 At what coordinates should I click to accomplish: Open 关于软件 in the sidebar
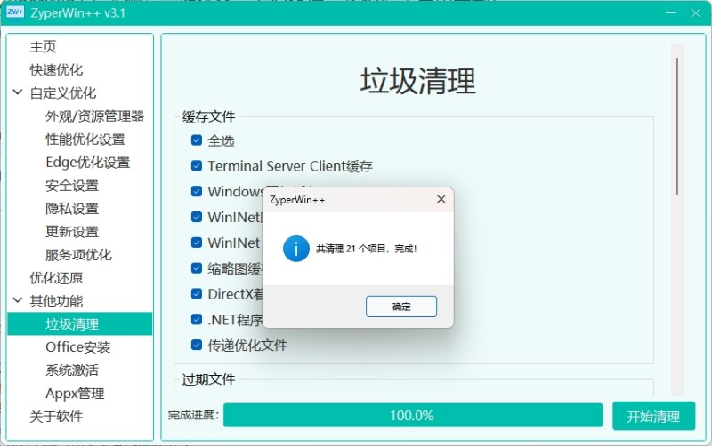(x=56, y=417)
